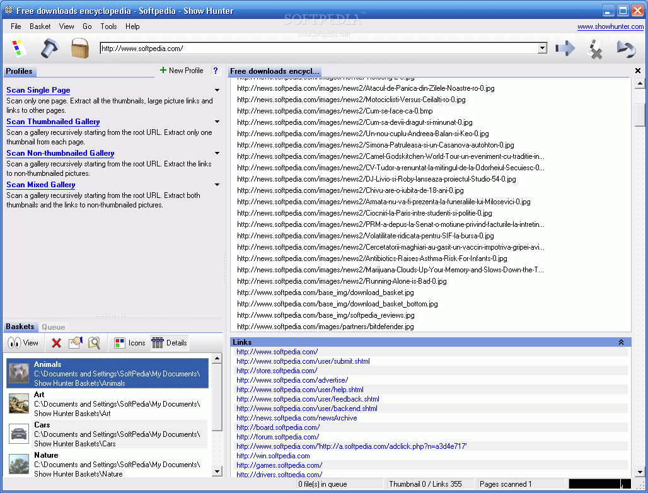Click the scan progress bar in status bar

[x=599, y=484]
